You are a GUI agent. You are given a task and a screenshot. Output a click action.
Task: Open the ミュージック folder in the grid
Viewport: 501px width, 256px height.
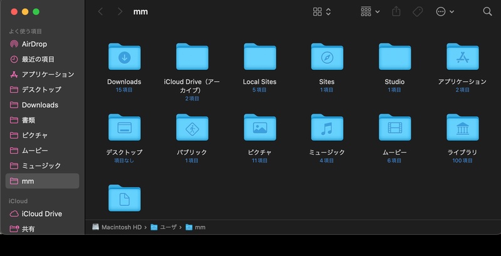coord(327,127)
